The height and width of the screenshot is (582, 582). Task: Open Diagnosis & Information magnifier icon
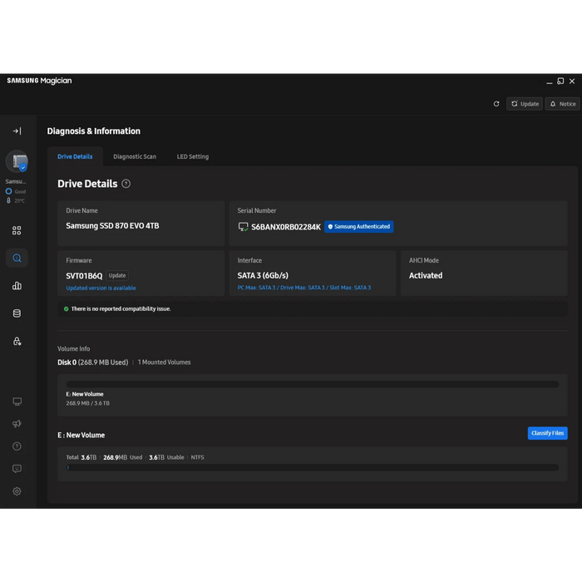click(17, 258)
